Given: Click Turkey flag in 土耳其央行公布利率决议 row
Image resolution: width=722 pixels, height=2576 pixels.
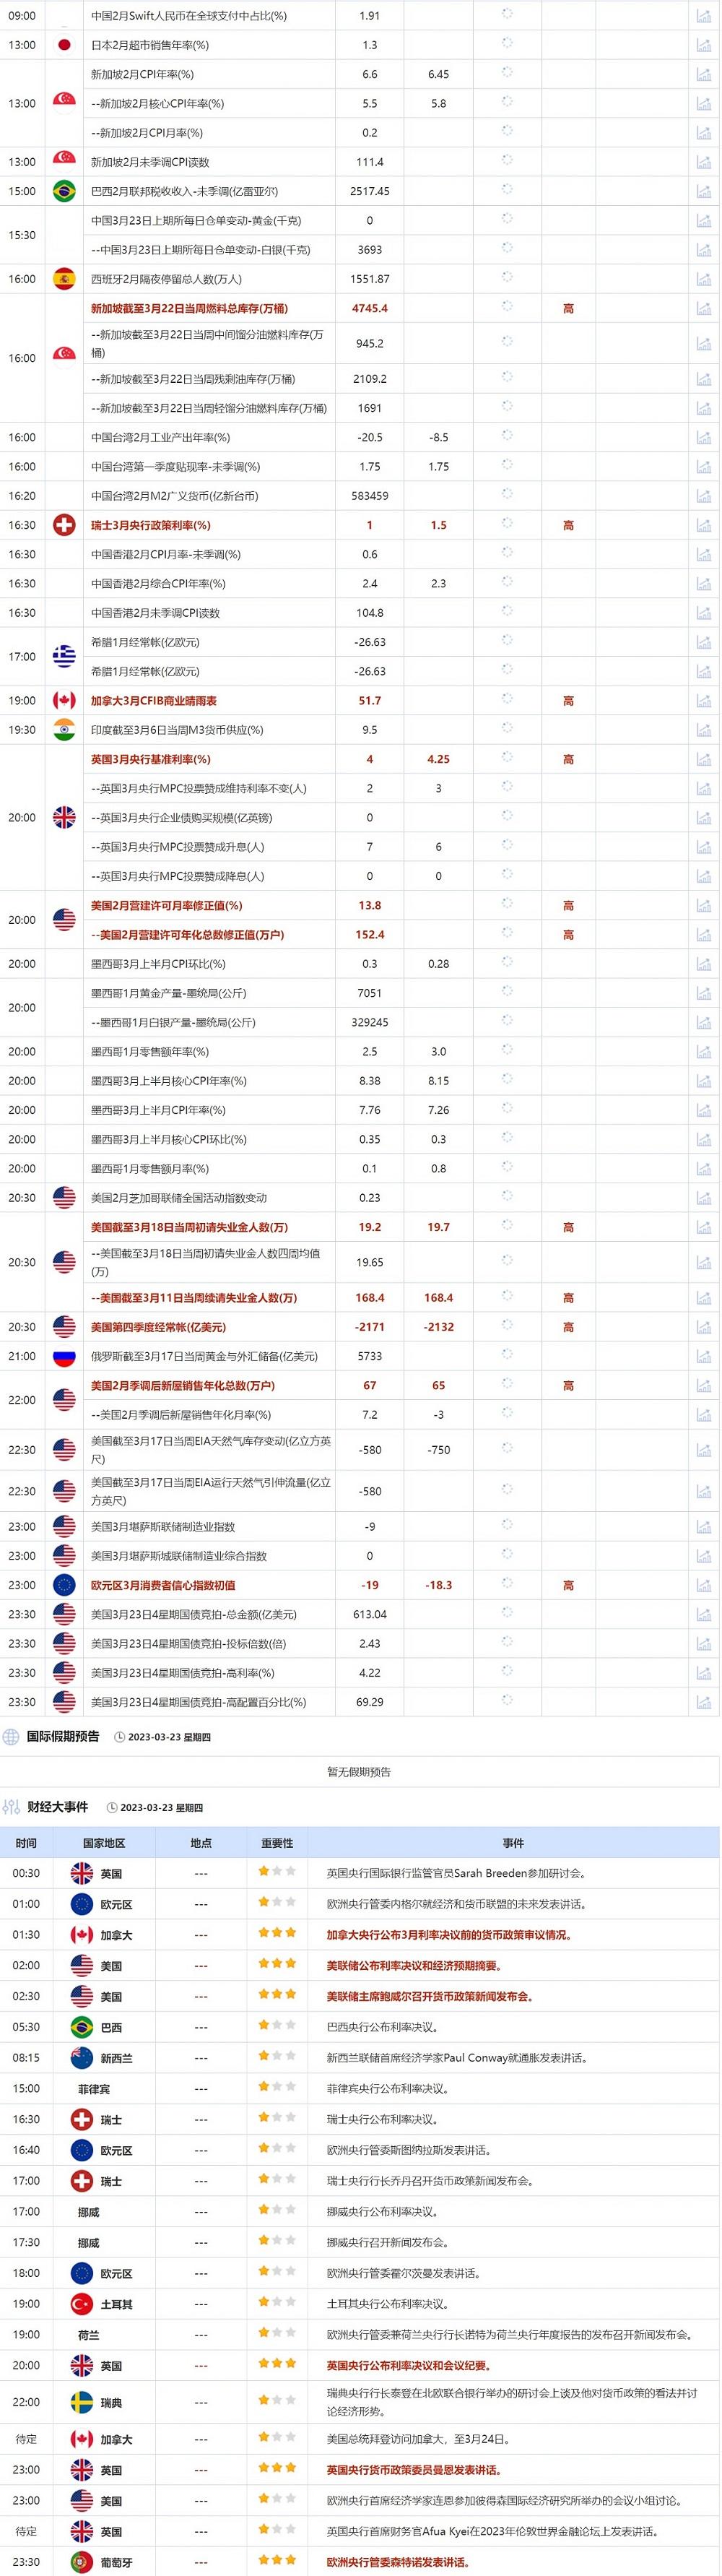Looking at the screenshot, I should pyautogui.click(x=82, y=2304).
